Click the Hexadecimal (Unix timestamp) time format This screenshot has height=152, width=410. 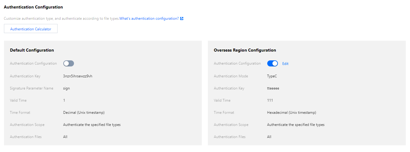(x=291, y=113)
